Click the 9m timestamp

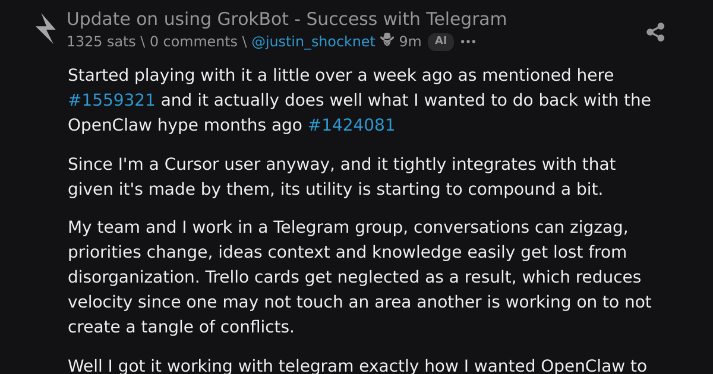coord(410,42)
